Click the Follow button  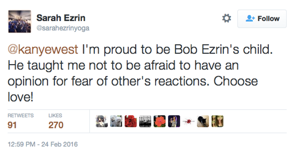coord(262,19)
